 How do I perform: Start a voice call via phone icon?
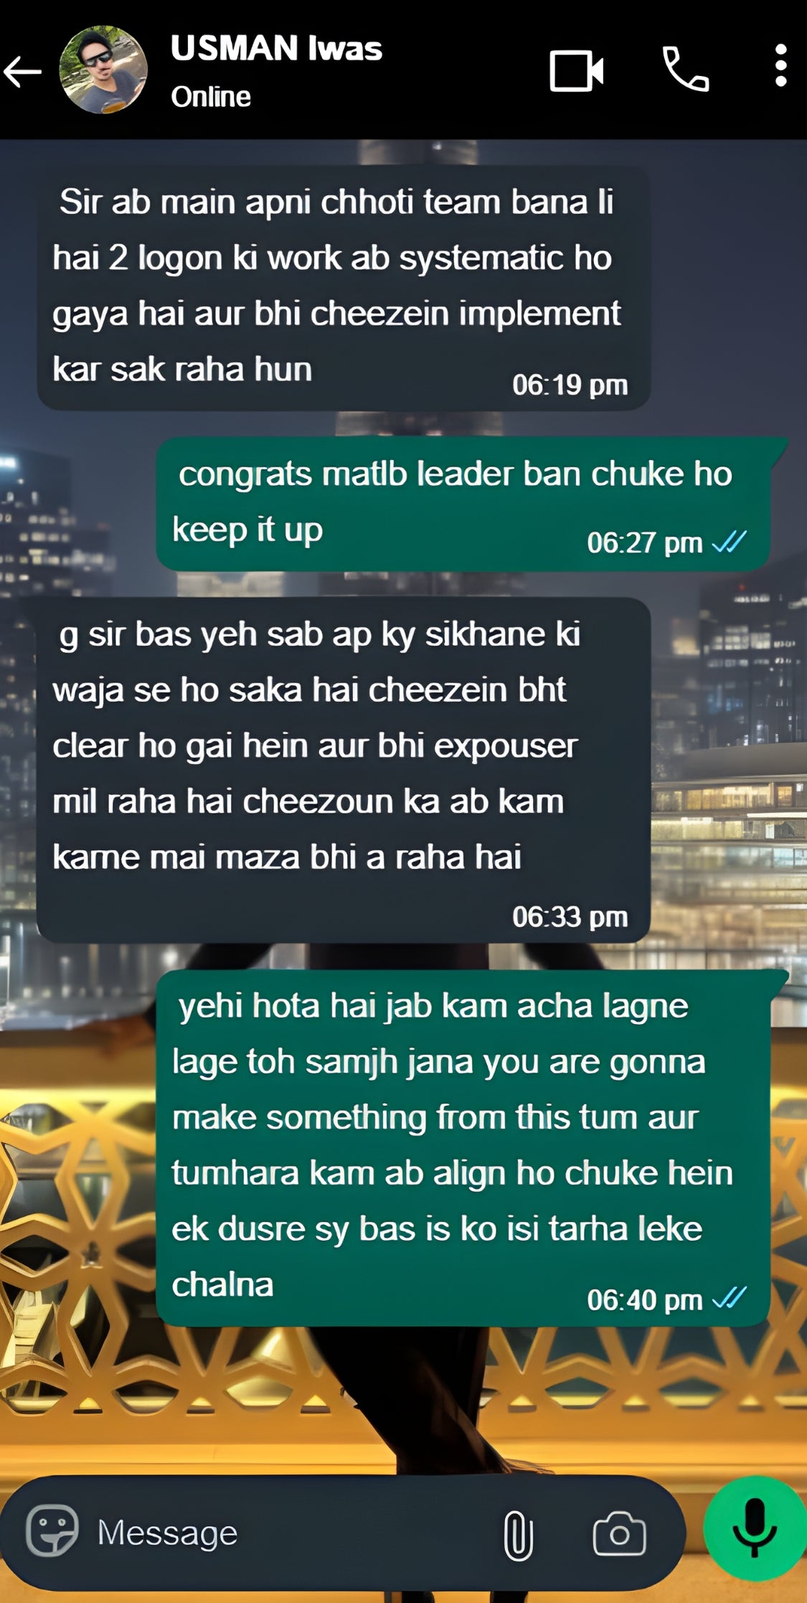685,70
